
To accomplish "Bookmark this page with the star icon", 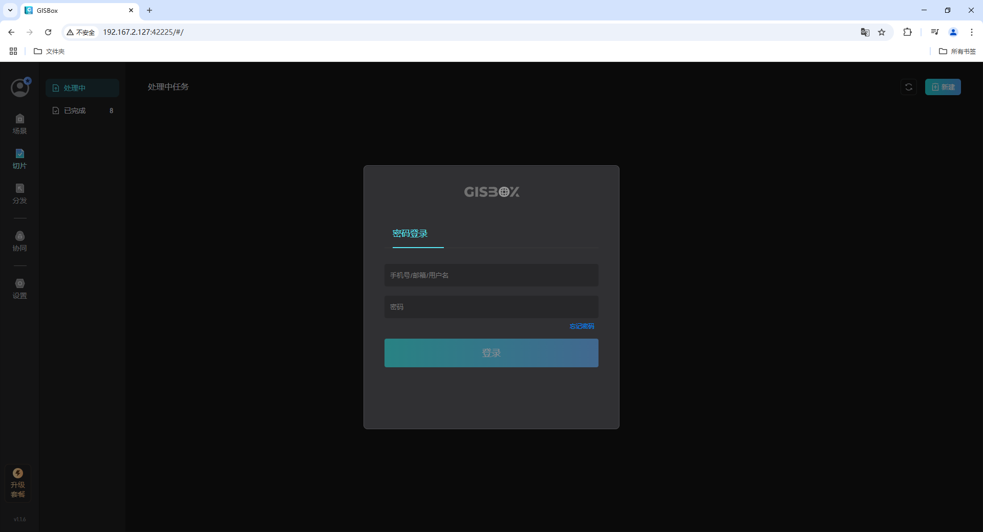I will (882, 32).
